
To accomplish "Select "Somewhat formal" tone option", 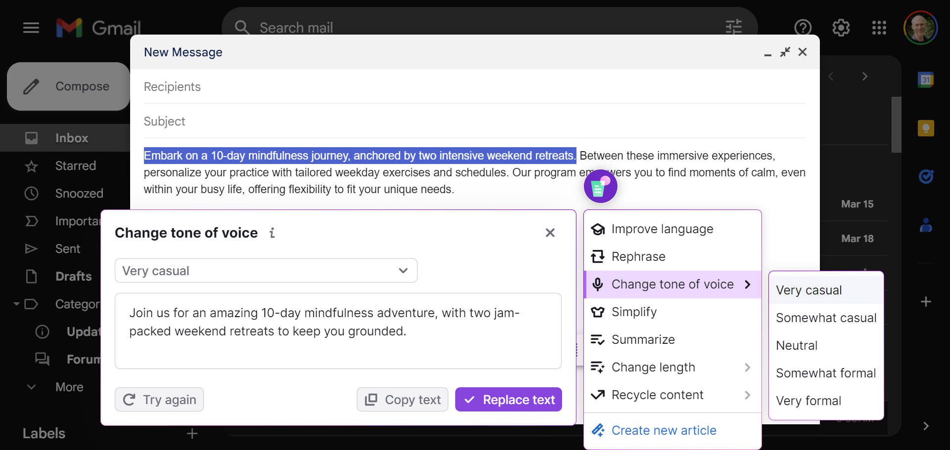I will click(x=825, y=373).
